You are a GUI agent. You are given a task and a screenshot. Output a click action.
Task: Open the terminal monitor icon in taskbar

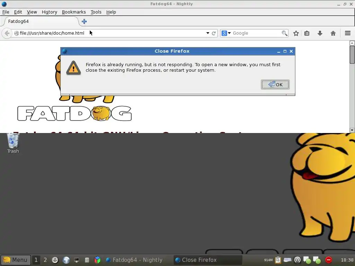[x=77, y=260]
